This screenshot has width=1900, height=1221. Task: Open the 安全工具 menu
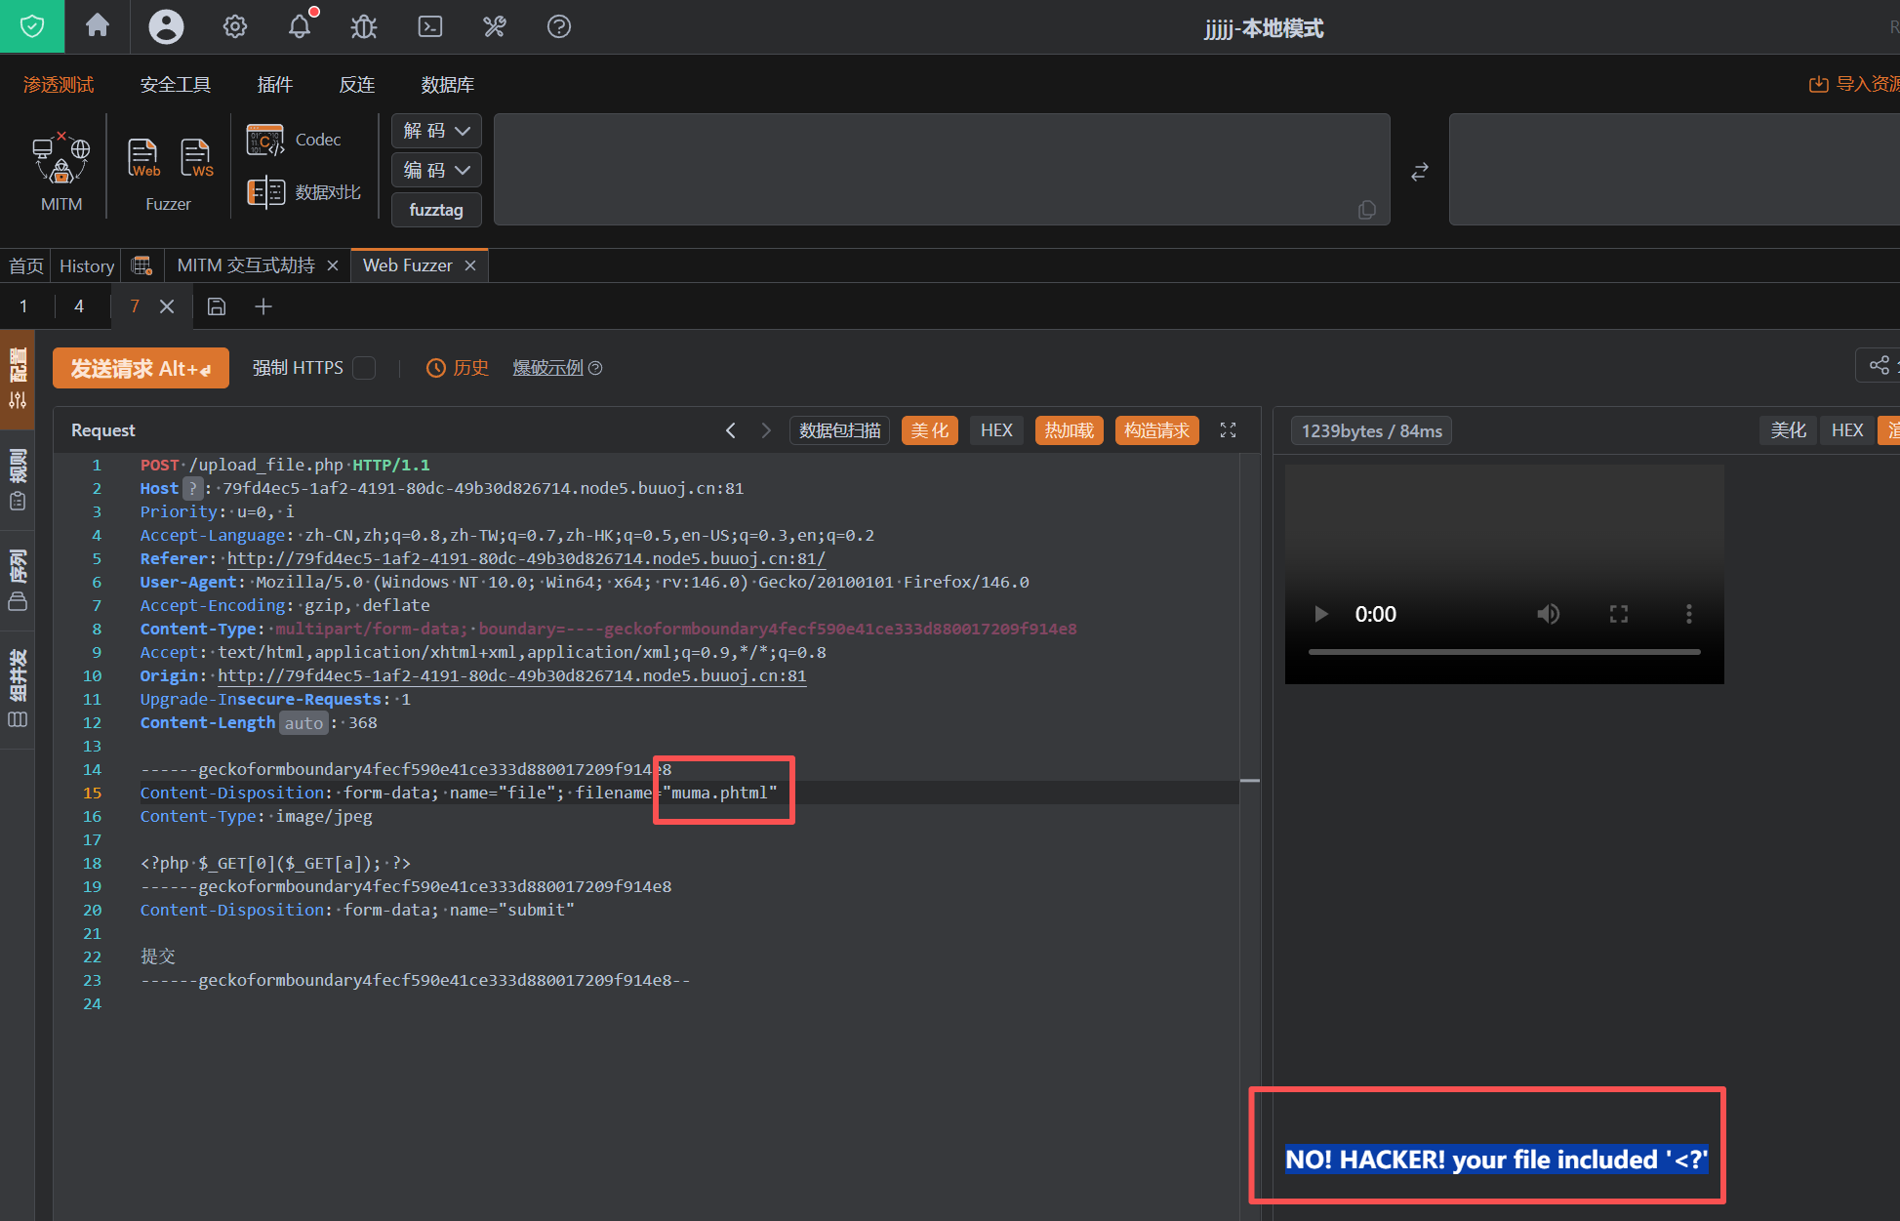(176, 85)
